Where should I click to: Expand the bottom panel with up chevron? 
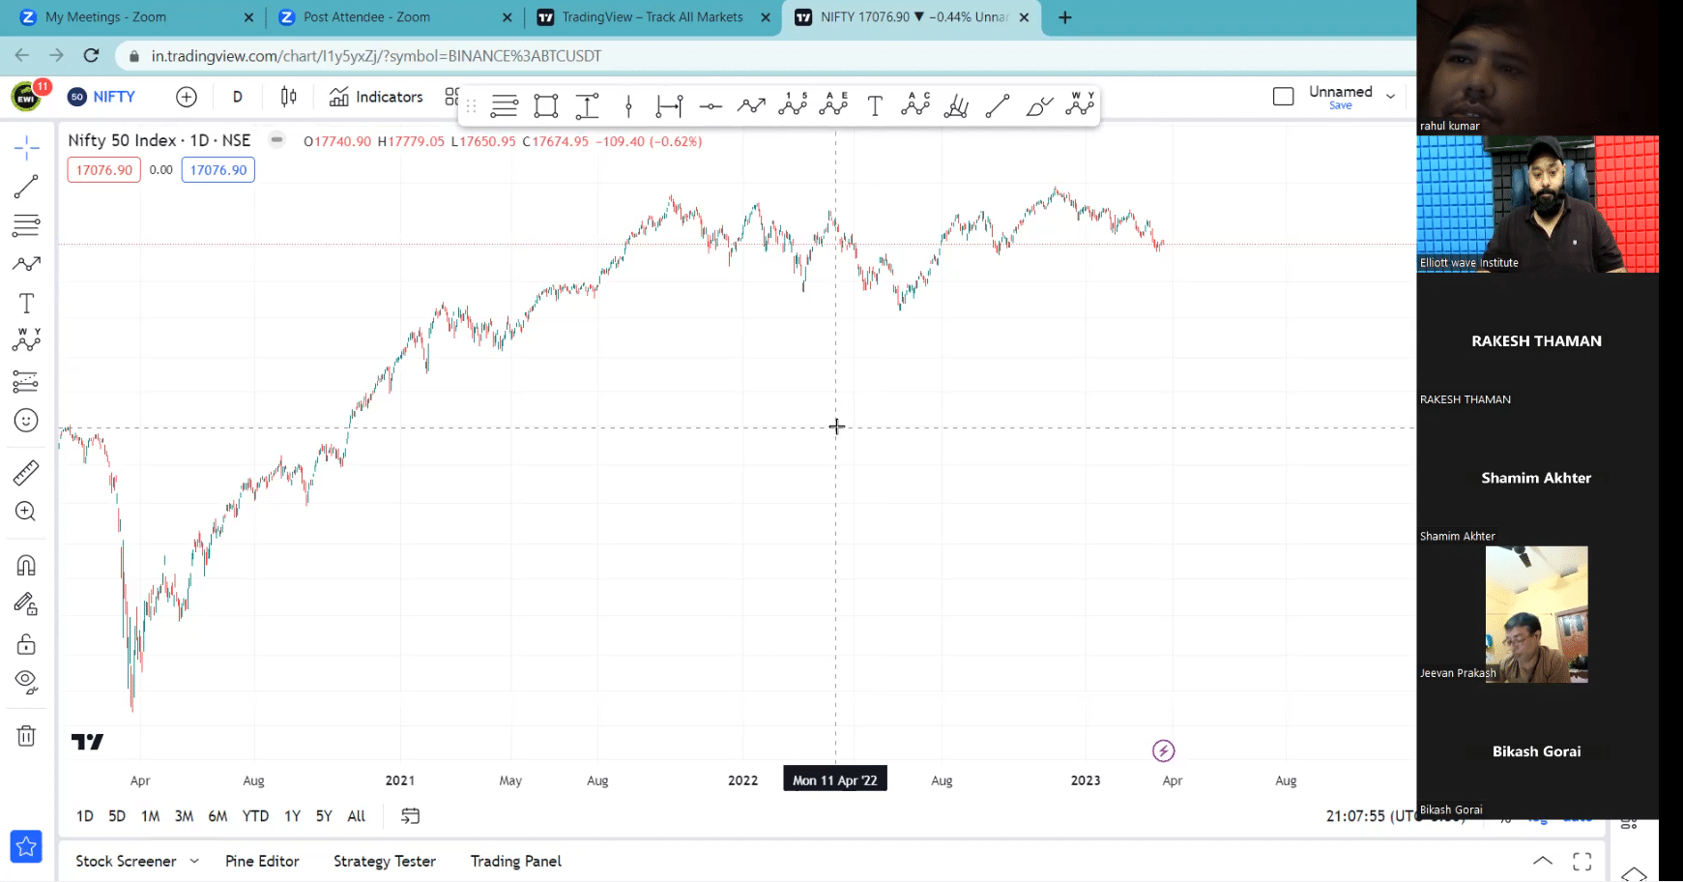1543,861
